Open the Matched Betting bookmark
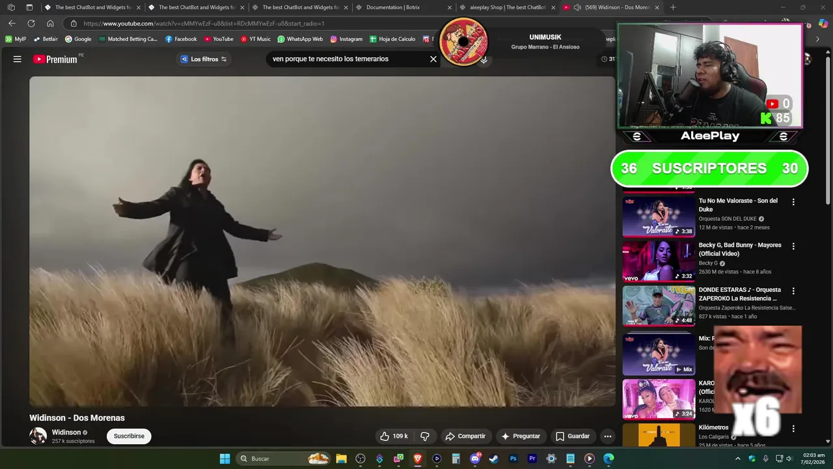 pos(128,39)
